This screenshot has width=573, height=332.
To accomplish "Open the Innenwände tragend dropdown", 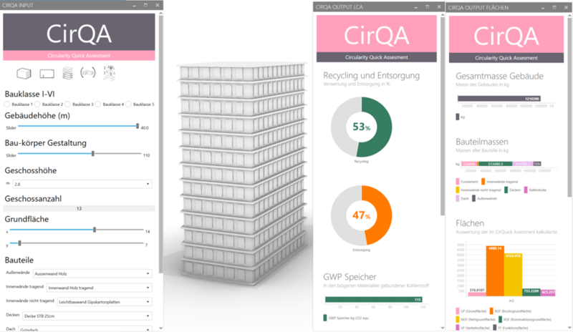I will (100, 288).
